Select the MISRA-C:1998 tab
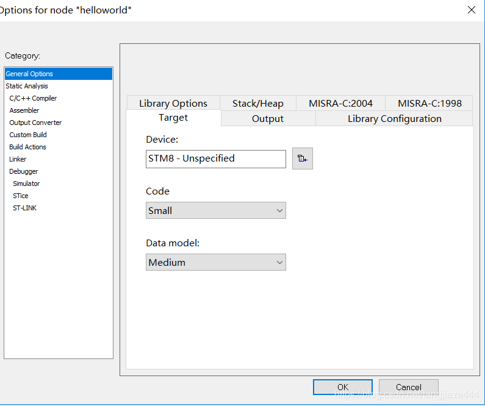Image resolution: width=485 pixels, height=406 pixels. click(429, 103)
